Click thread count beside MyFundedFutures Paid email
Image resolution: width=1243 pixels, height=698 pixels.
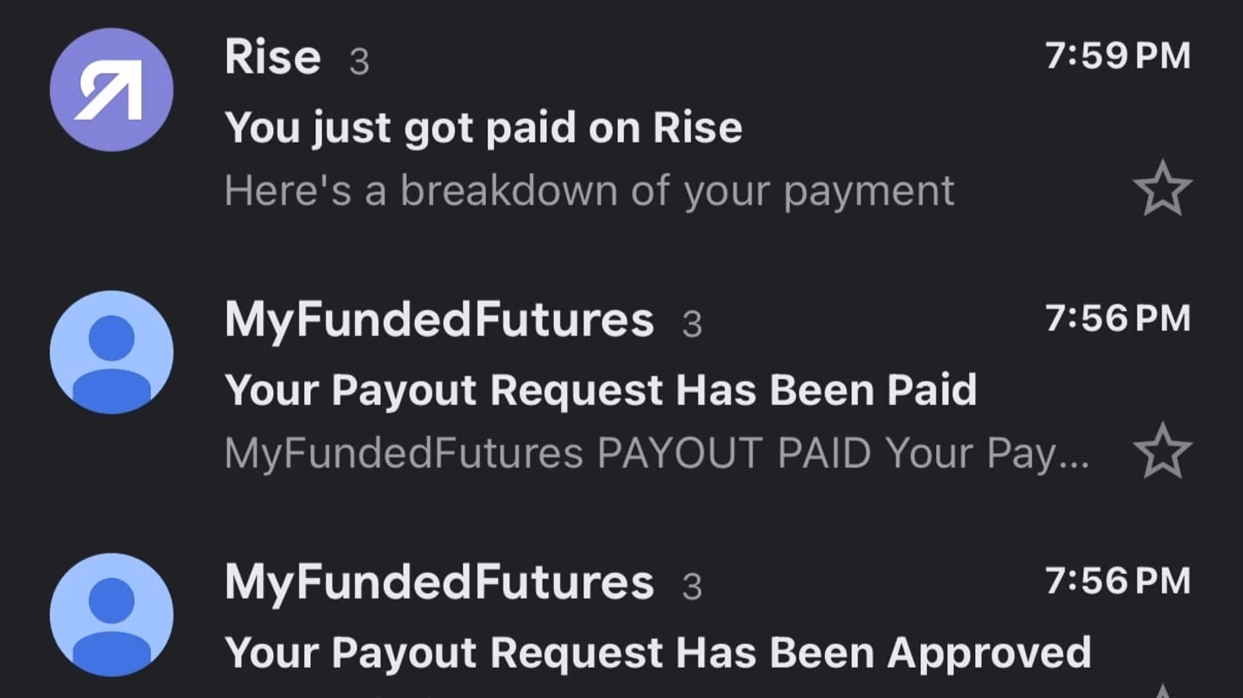click(x=692, y=325)
